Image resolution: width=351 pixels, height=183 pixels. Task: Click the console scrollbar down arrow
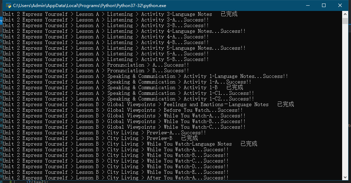tap(345, 177)
